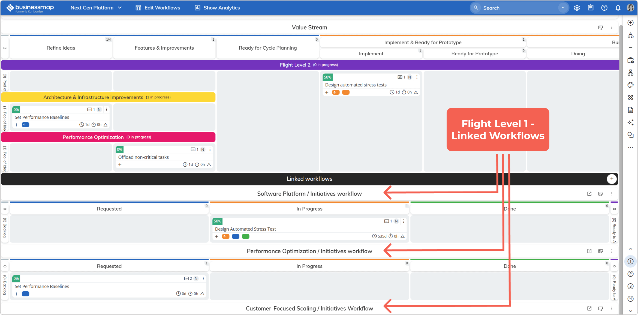
Task: Open the filter icon in the right sidebar
Action: pos(631,47)
